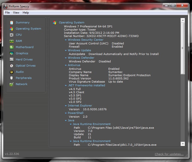
Task: Click the Optical Drives disc icon
Action: tap(11, 66)
